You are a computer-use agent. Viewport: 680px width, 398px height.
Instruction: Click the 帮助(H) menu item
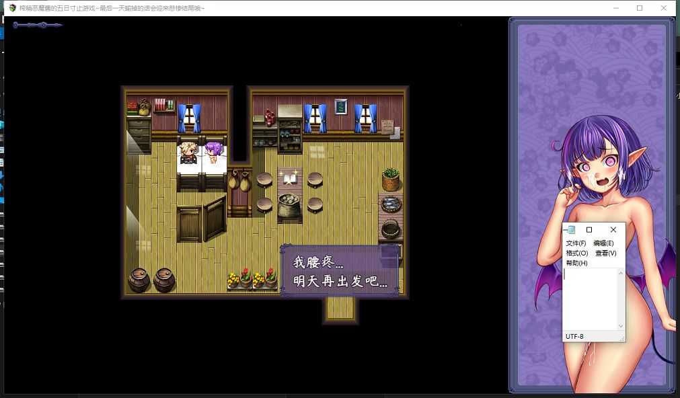click(x=576, y=263)
